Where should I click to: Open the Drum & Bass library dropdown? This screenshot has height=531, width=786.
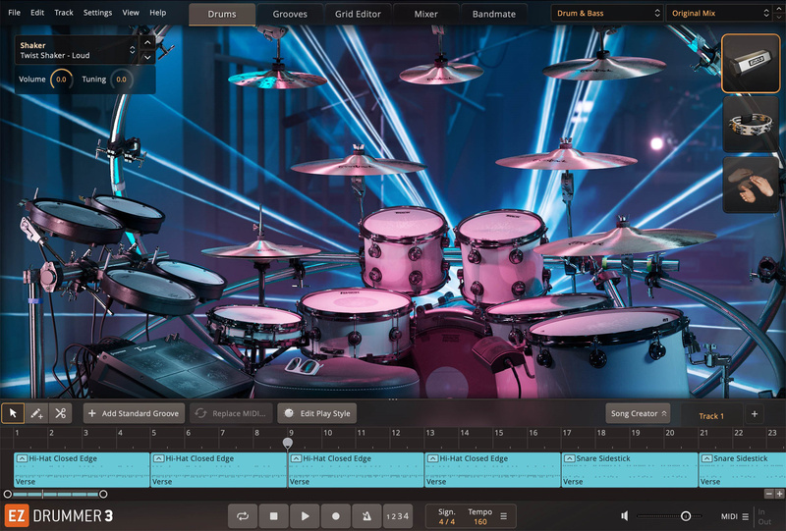pyautogui.click(x=607, y=14)
